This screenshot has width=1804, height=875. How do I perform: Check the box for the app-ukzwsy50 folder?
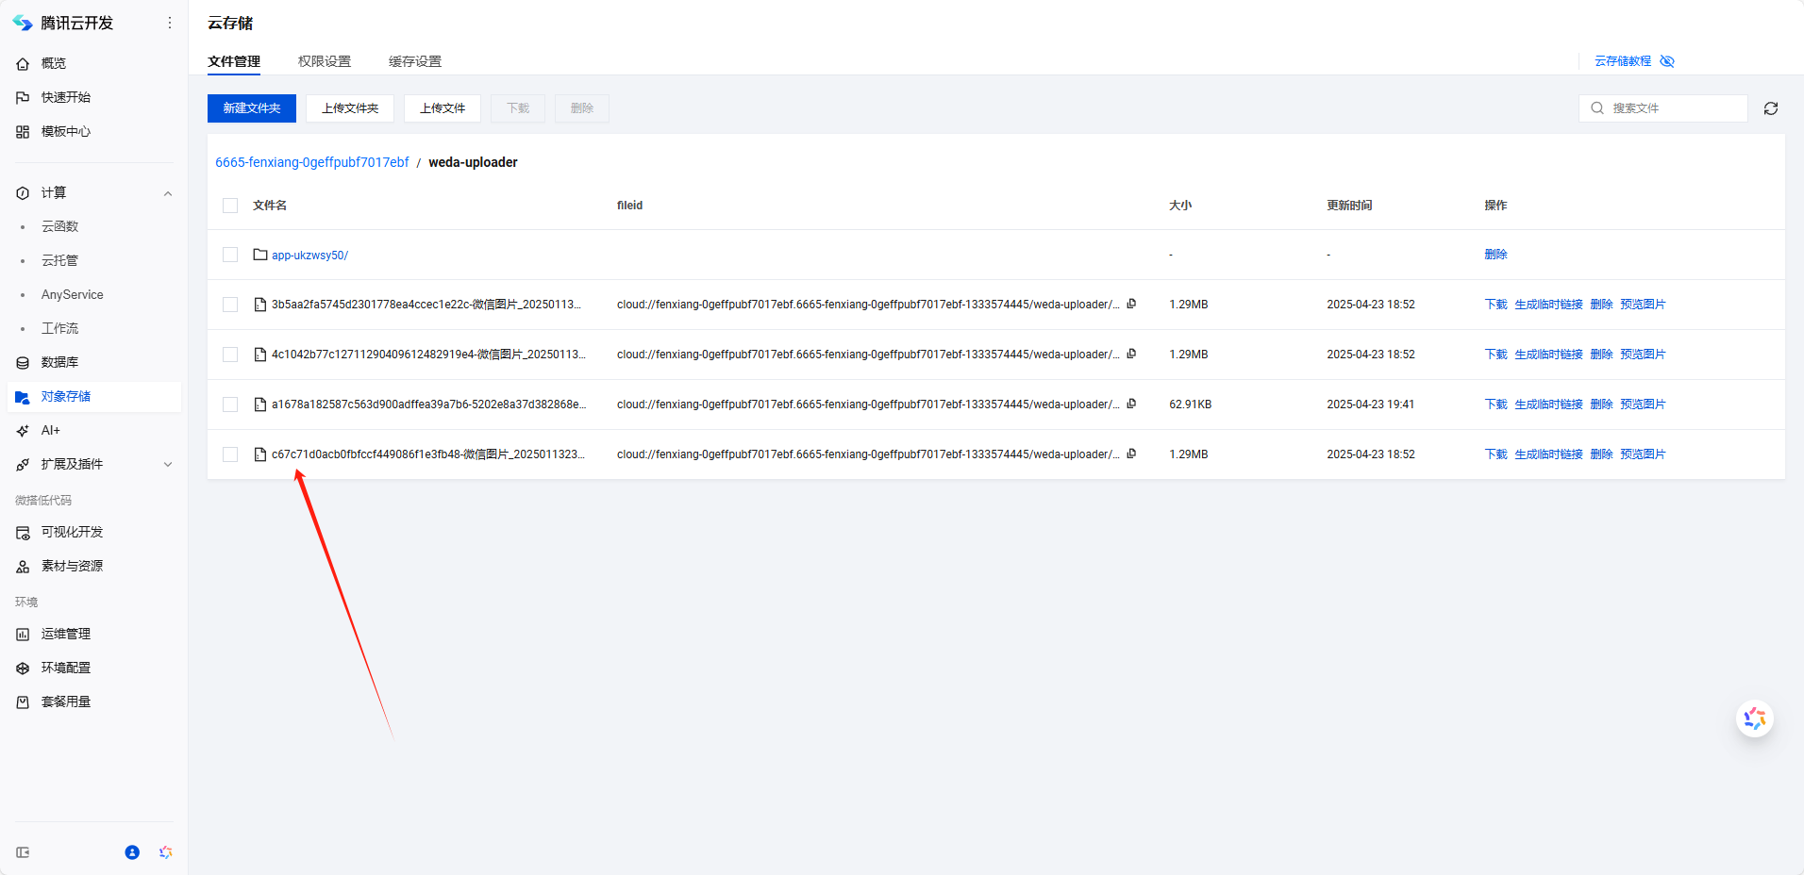230,255
